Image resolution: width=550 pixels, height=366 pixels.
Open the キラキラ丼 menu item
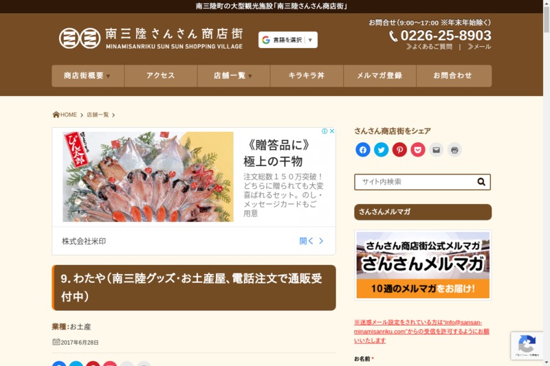[x=307, y=76]
